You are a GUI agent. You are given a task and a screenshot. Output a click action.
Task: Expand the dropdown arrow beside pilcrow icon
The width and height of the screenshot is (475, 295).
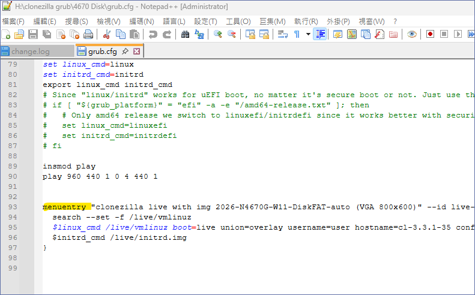tap(308, 34)
